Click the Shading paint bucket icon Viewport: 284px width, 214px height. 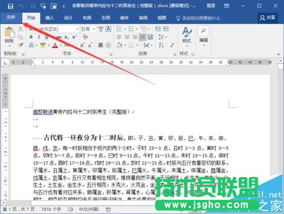pyautogui.click(x=120, y=45)
